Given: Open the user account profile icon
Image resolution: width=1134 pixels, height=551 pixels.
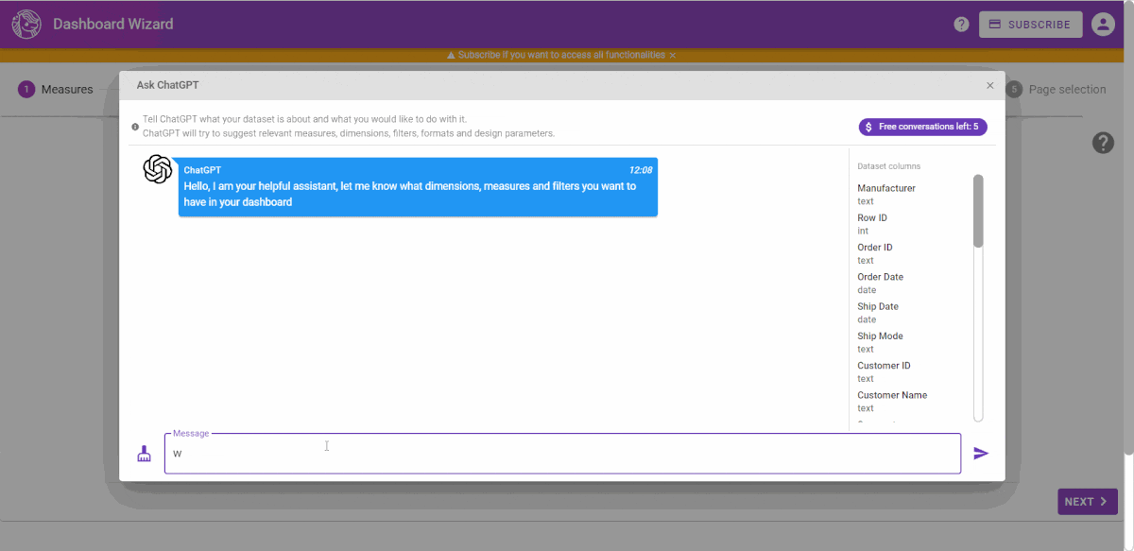Looking at the screenshot, I should pyautogui.click(x=1103, y=25).
